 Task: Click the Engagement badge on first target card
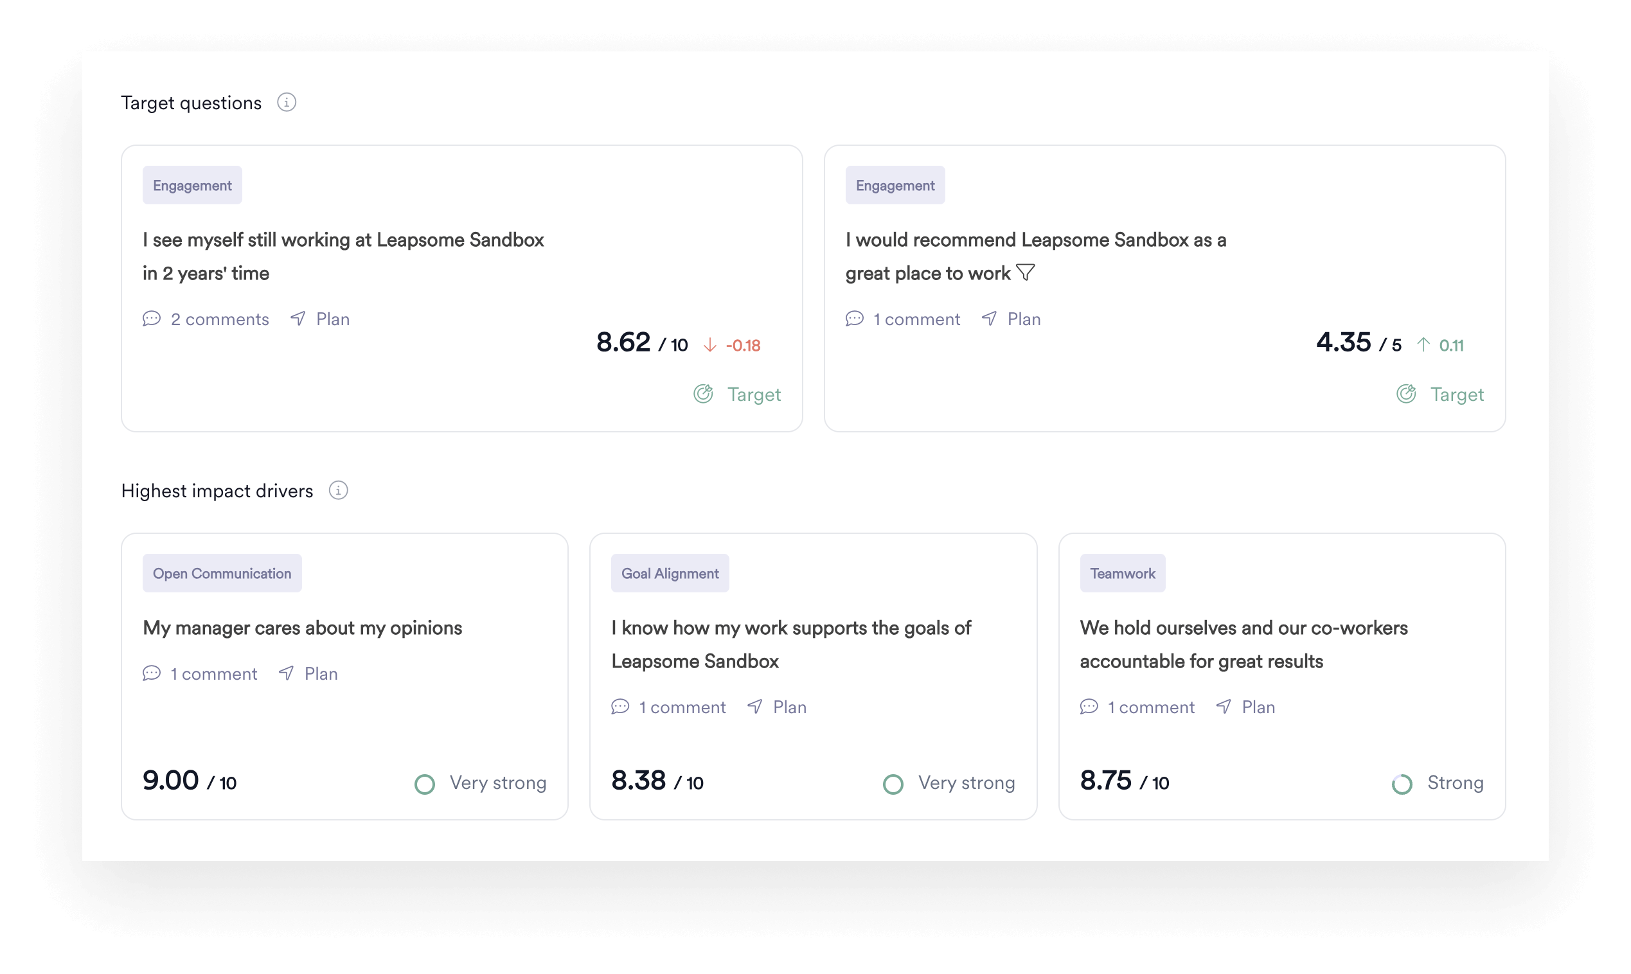[x=192, y=186]
